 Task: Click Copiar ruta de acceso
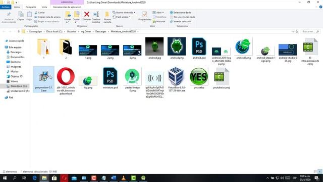47,17
